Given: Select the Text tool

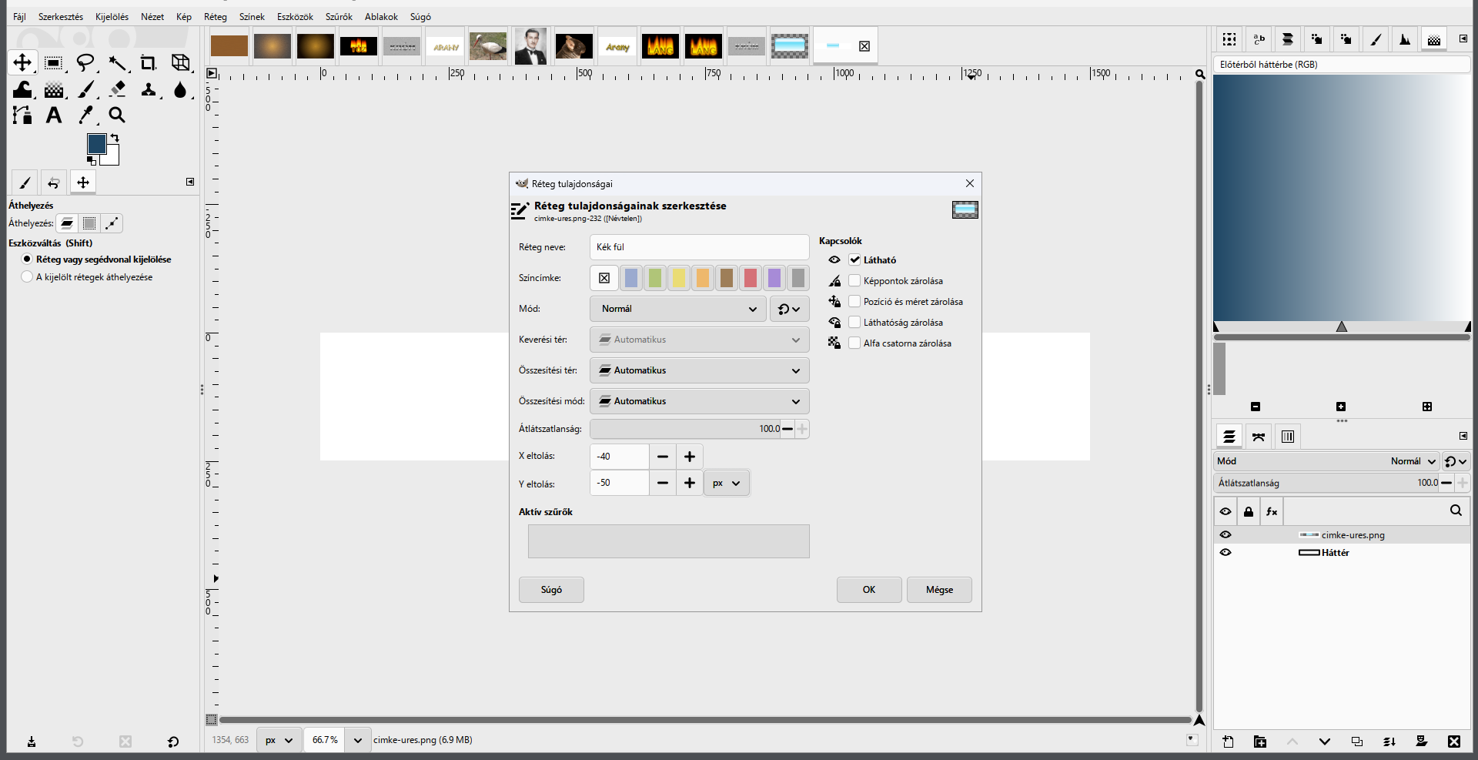Looking at the screenshot, I should coord(53,115).
